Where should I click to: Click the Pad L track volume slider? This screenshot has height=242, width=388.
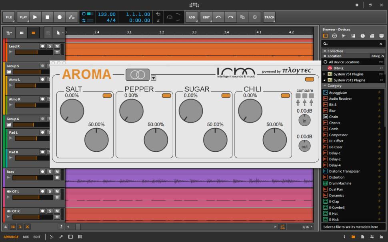tap(31, 138)
